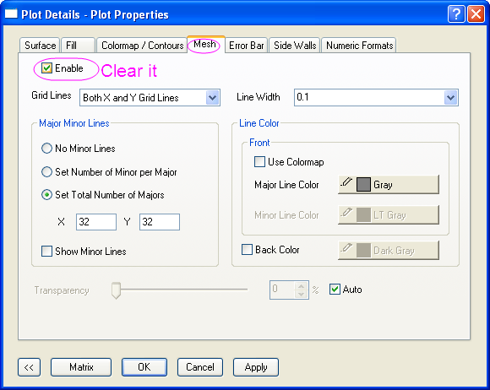This screenshot has width=490, height=390.
Task: Toggle the Back Color checkbox
Action: point(247,250)
